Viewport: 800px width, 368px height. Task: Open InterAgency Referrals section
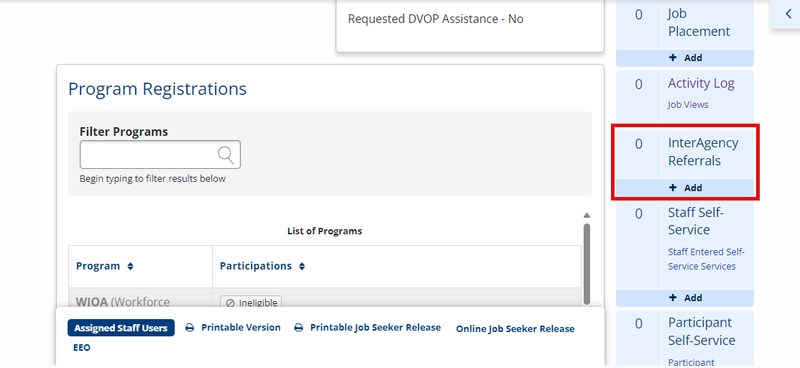703,152
